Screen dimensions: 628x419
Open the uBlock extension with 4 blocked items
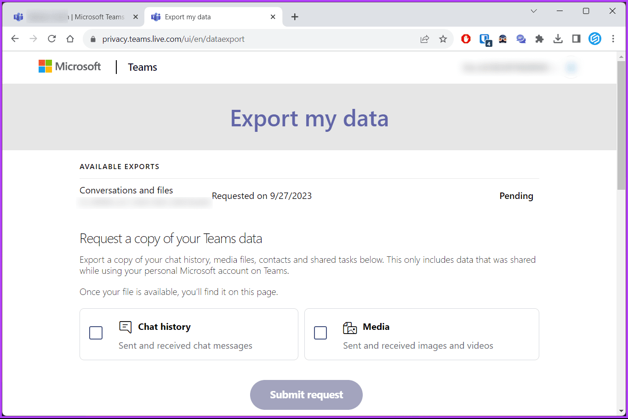click(x=484, y=39)
